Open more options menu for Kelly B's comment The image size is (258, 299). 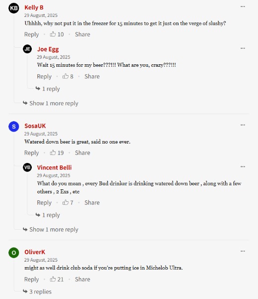click(x=243, y=6)
